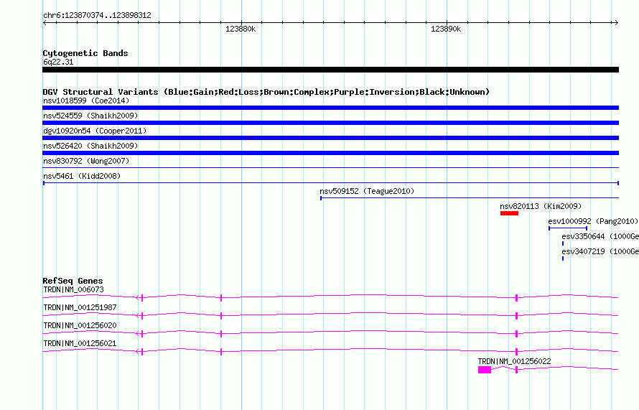
Task: Select the nsv5461 variant line
Action: pos(330,183)
